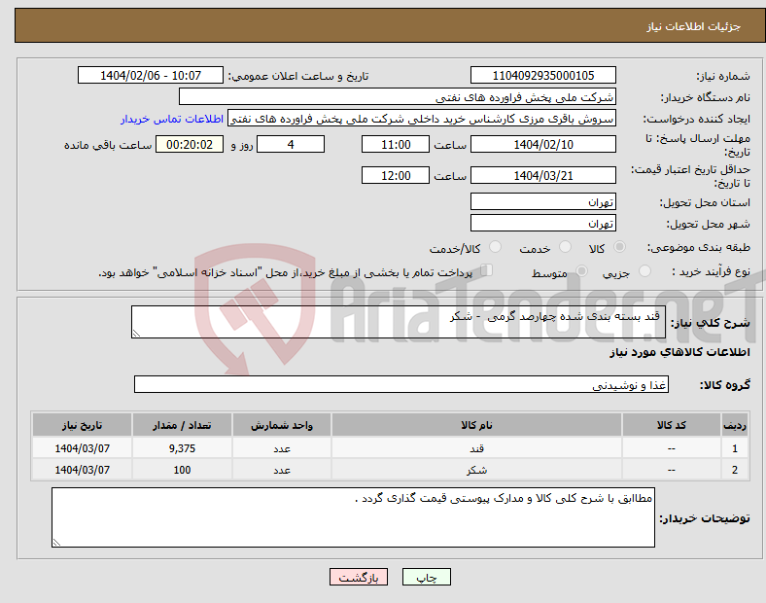Click the resize handle of the توضیحات خریدار textarea
The width and height of the screenshot is (766, 603).
coord(56,542)
